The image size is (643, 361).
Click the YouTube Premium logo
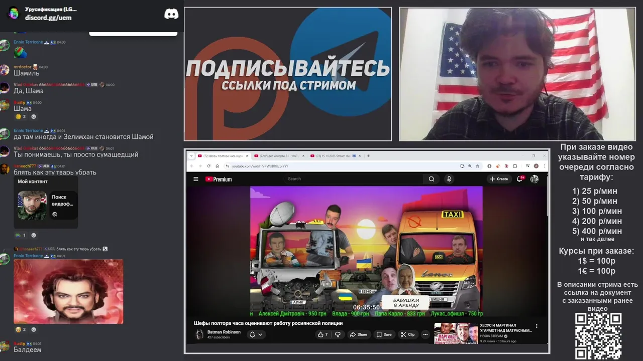219,179
